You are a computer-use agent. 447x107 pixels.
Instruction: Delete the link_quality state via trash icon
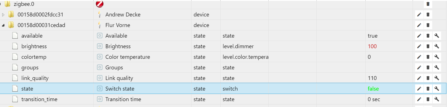click(x=428, y=78)
